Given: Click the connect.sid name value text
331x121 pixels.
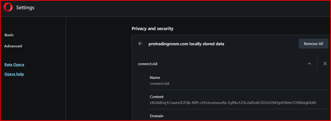Looking at the screenshot, I should (x=159, y=83).
